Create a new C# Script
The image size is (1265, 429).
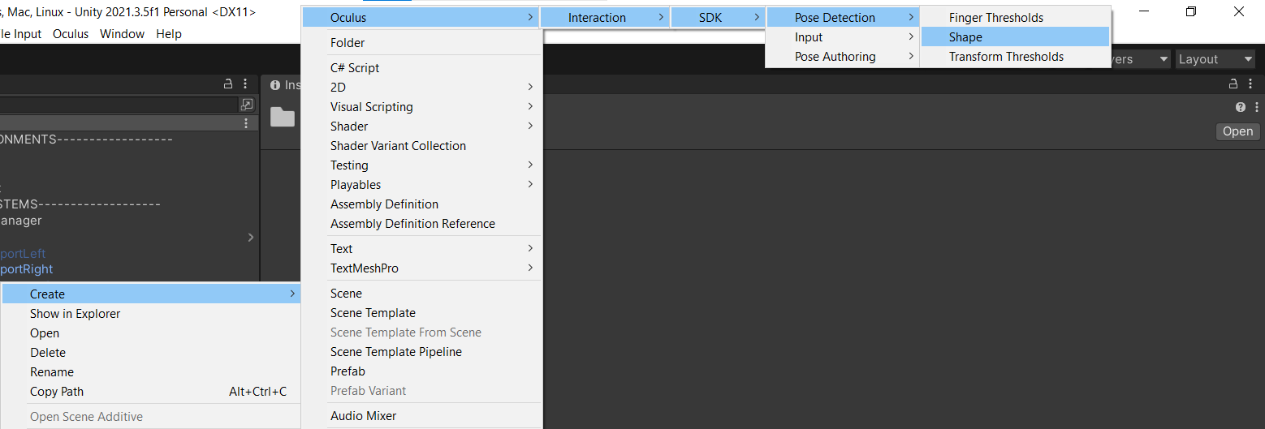click(421, 68)
